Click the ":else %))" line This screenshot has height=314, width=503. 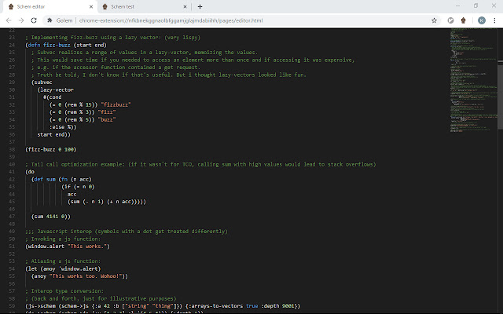coord(63,127)
